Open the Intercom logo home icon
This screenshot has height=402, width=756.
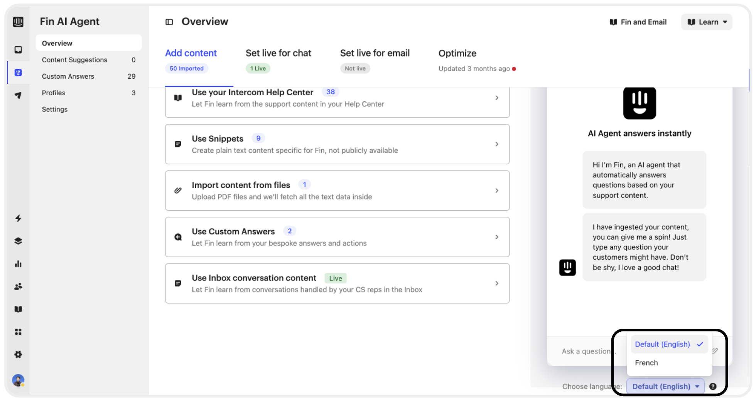18,22
